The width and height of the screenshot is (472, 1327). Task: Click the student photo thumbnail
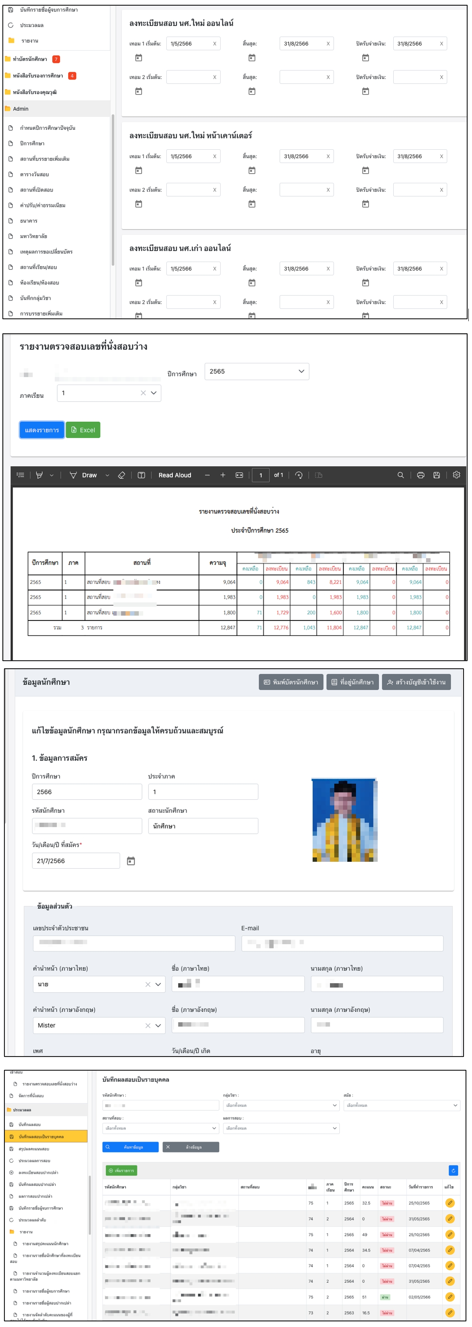345,820
